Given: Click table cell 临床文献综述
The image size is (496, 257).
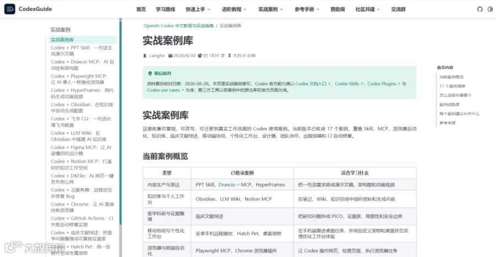Looking at the screenshot, I should click(242, 217).
